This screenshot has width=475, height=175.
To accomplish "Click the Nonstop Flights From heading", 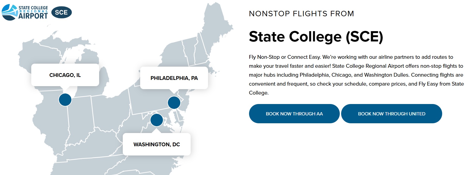I will point(301,14).
